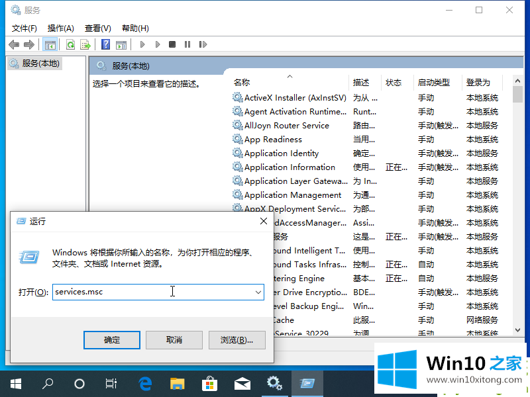
Task: Click the Start Service play icon
Action: coord(142,44)
